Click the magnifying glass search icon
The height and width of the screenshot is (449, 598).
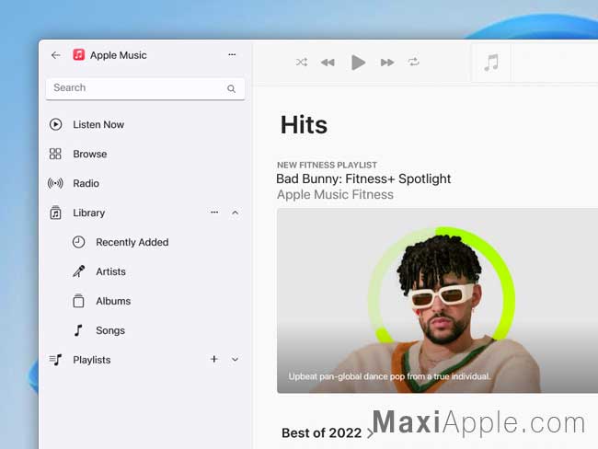231,88
